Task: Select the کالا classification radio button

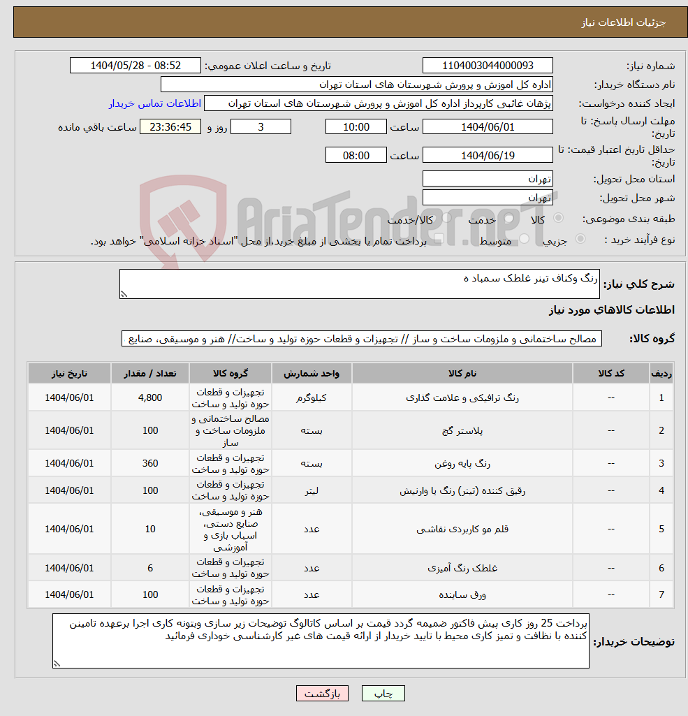Action: (558, 218)
